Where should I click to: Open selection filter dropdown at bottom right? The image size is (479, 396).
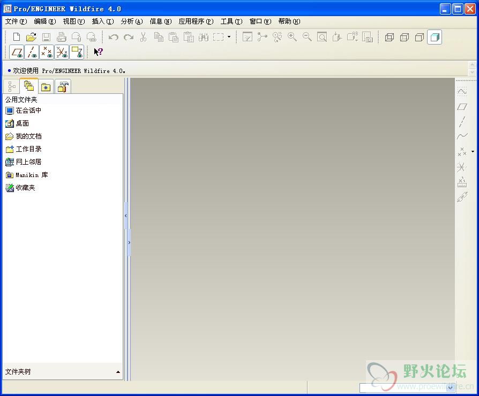coord(450,388)
